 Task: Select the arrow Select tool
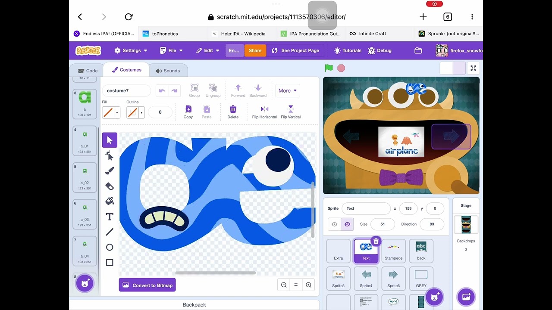[110, 140]
